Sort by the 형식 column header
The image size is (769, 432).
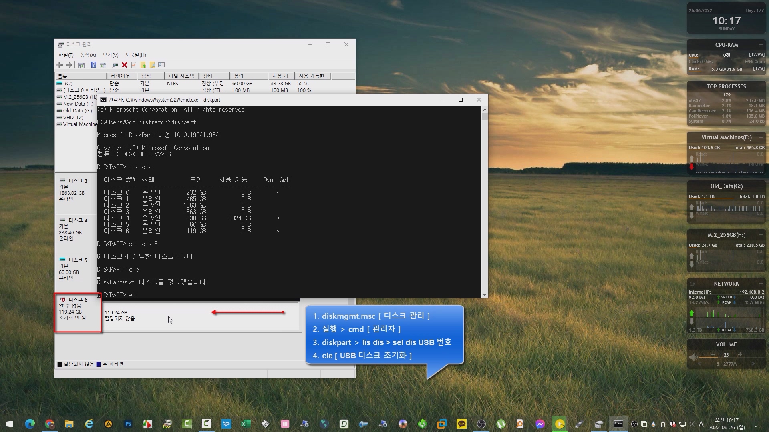(150, 76)
